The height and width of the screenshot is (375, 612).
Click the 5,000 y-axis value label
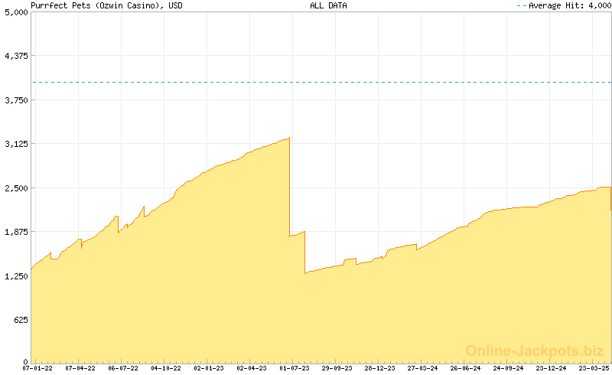[x=15, y=12]
